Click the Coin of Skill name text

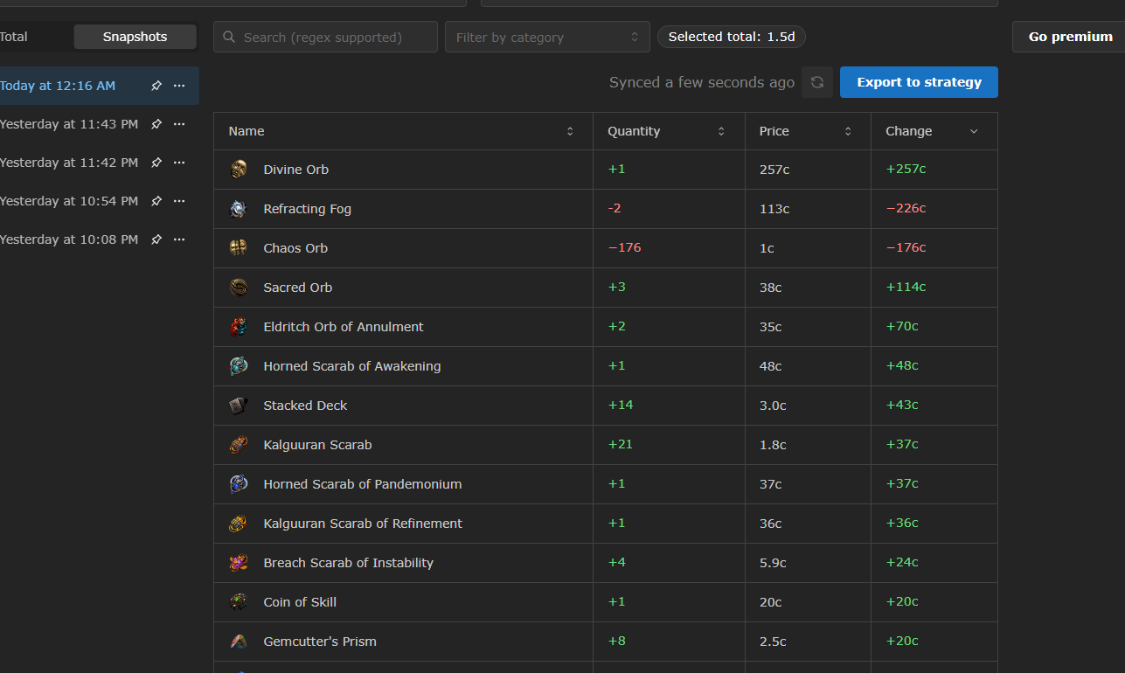point(300,602)
